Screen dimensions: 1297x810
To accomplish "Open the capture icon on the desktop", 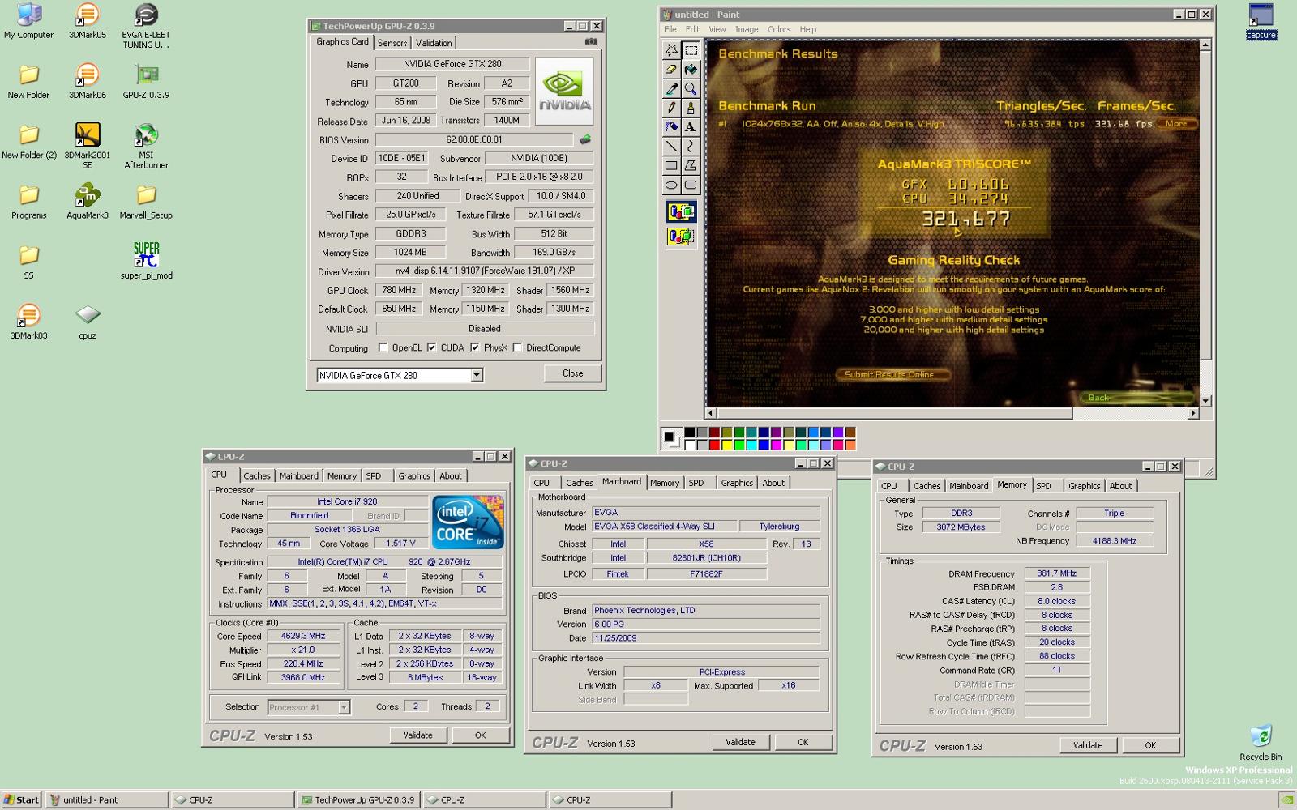I will [1261, 22].
